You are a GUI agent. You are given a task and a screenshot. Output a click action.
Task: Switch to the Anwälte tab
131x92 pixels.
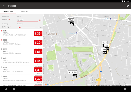tap(25, 11)
